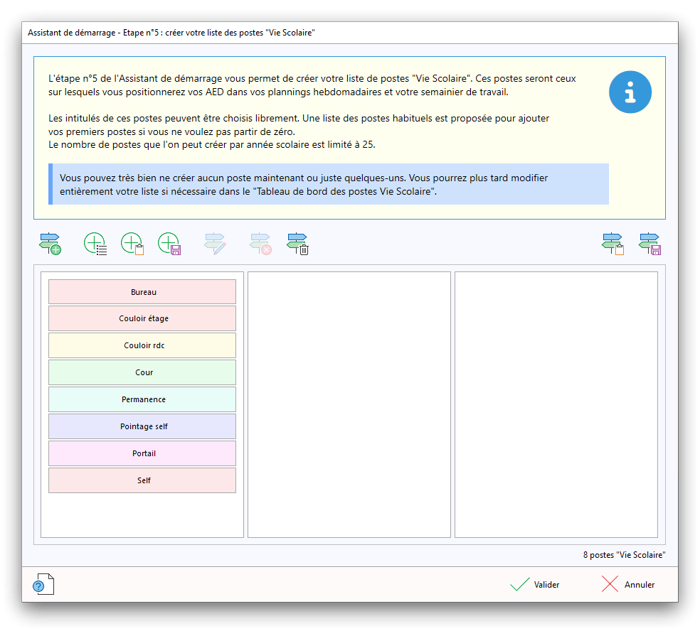This screenshot has width=700, height=631.
Task: Click the delete selected post icon
Action: 260,244
